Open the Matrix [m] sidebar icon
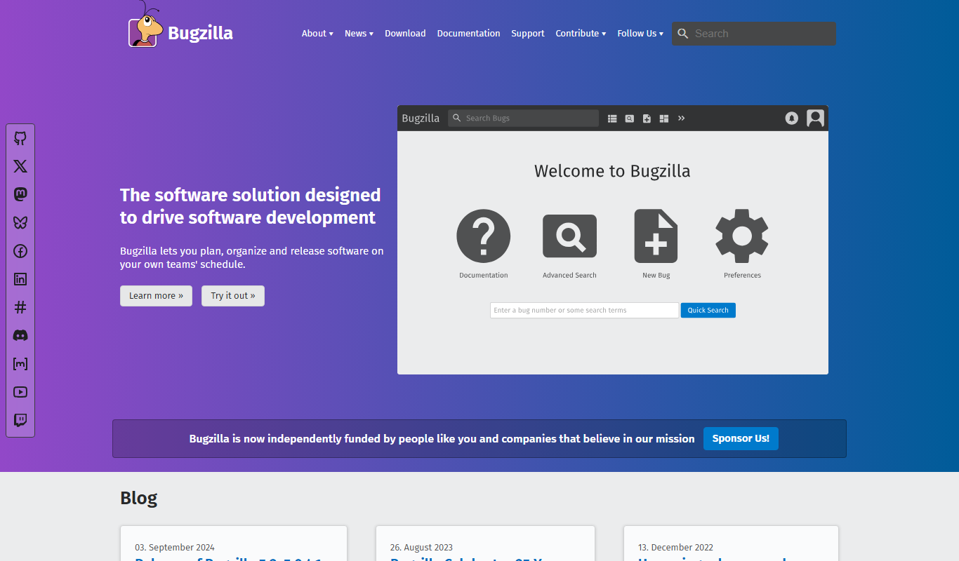Screen dimensions: 959x561 pyautogui.click(x=20, y=364)
